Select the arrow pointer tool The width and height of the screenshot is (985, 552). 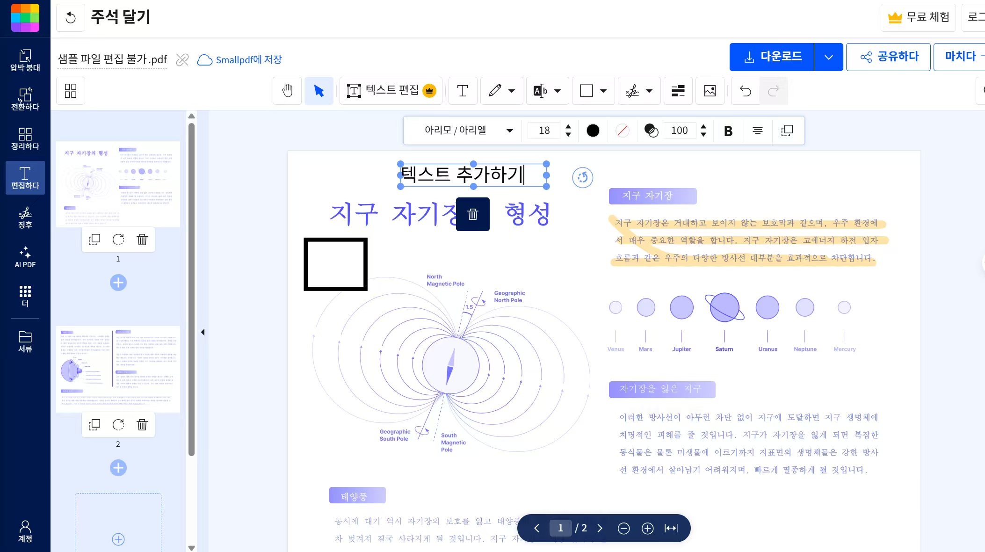[319, 91]
